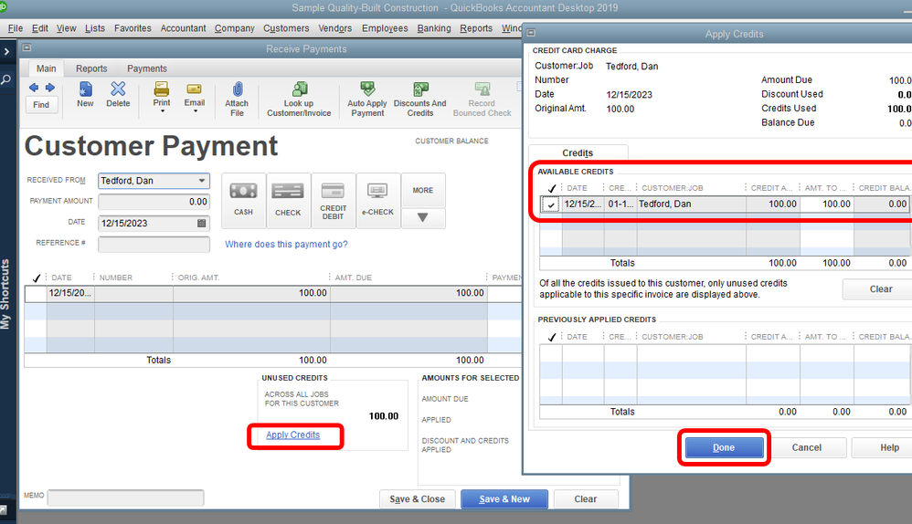The height and width of the screenshot is (524, 912).
Task: Open Discounts And Credits tool
Action: [420, 100]
